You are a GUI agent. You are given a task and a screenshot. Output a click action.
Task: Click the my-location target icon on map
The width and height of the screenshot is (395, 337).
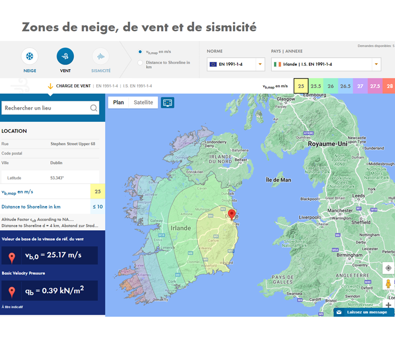click(388, 268)
